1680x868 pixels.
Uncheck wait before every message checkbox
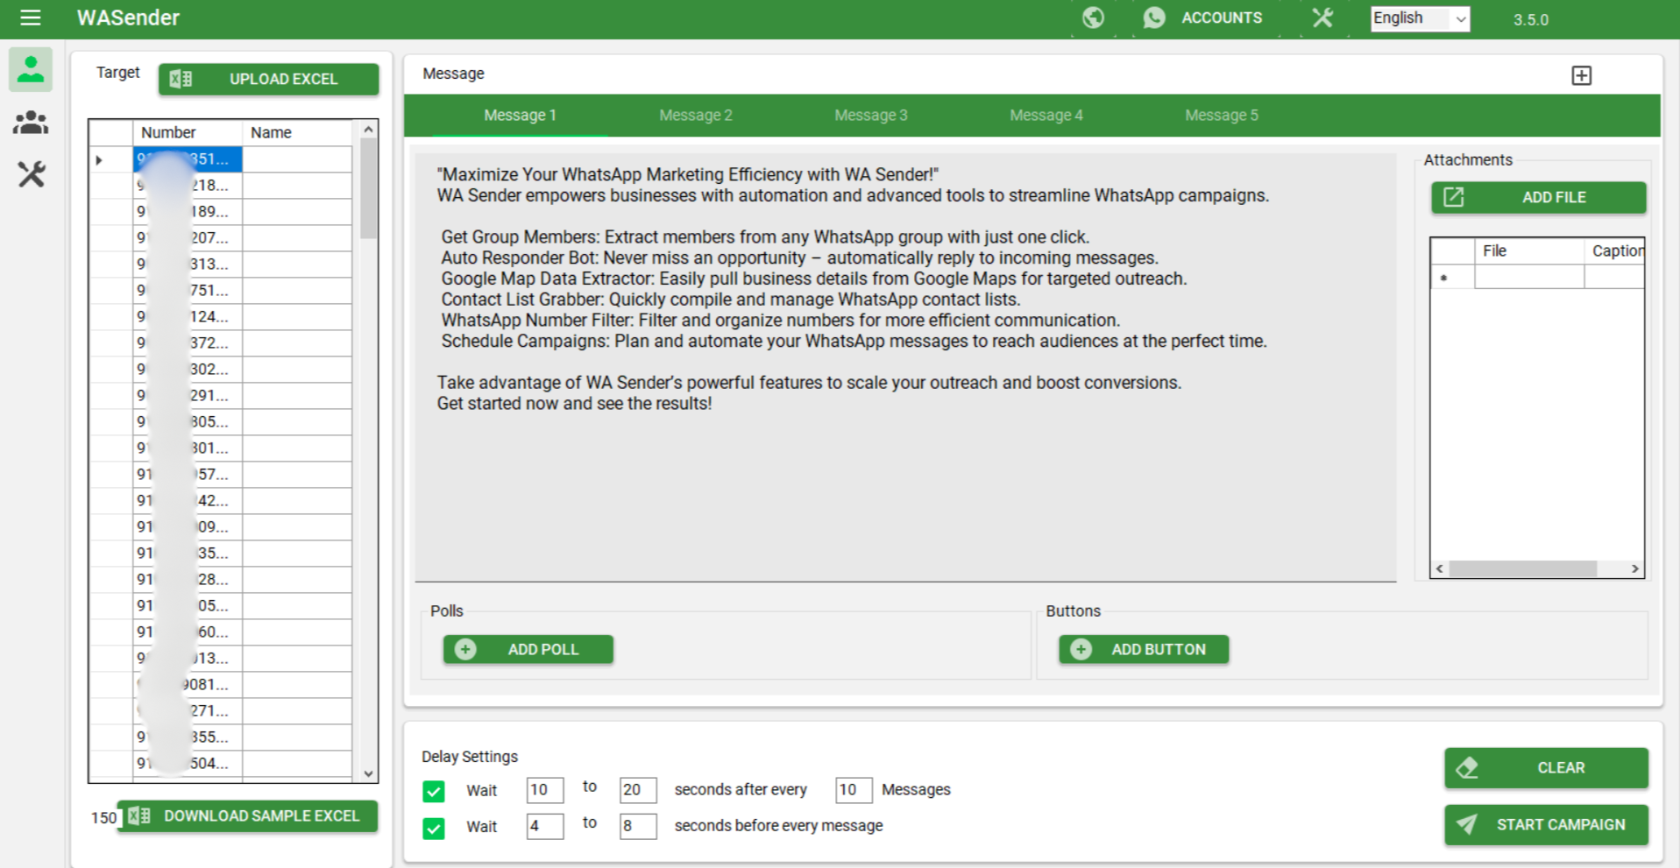434,828
